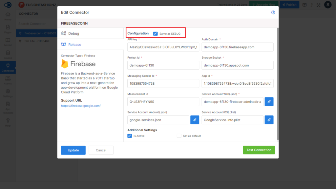Open App Template in the sidebar

8,108
